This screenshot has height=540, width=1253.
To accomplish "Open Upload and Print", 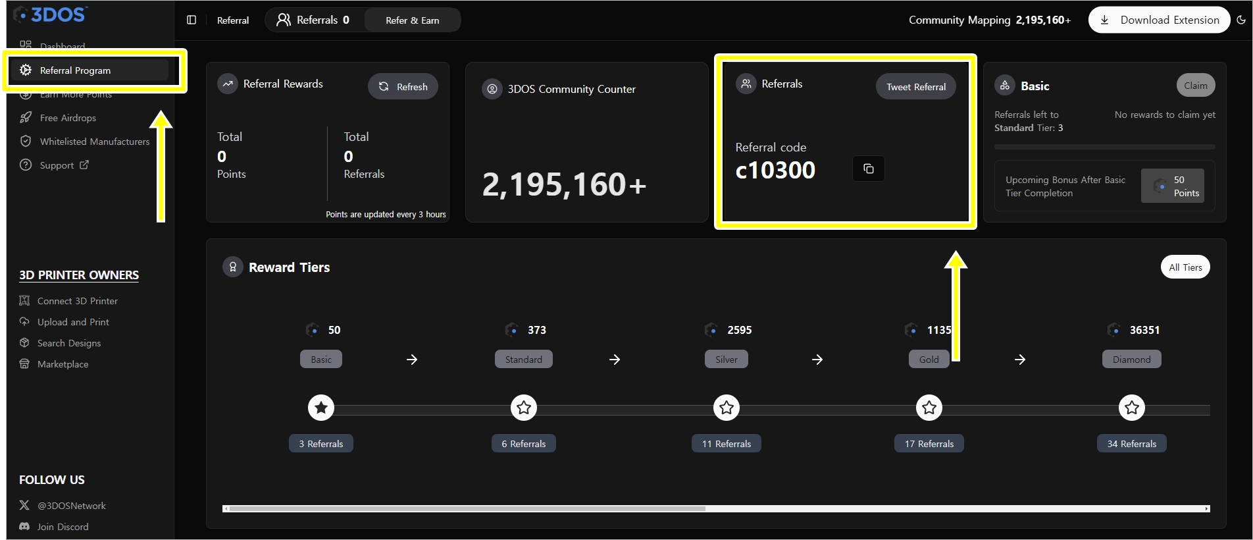I will click(x=73, y=322).
